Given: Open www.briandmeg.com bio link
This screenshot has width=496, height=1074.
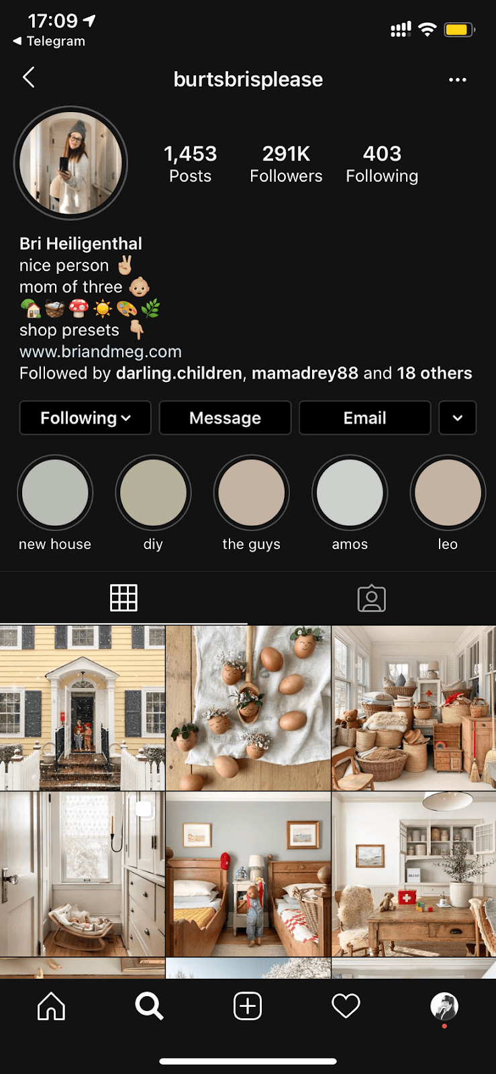Looking at the screenshot, I should 101,352.
